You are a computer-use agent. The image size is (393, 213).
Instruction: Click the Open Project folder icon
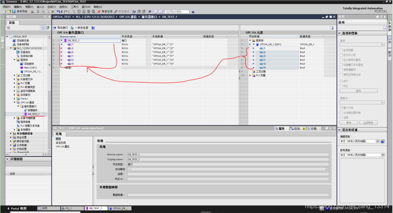click(9, 12)
